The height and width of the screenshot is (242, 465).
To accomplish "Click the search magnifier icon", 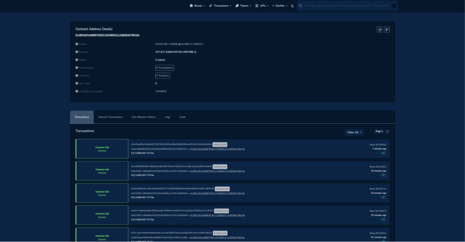I will 300,6.
